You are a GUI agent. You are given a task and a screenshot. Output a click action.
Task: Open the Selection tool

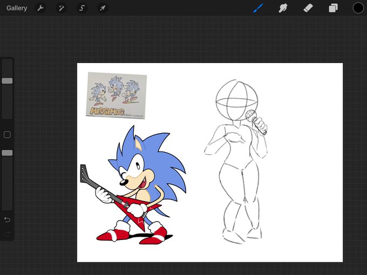pyautogui.click(x=82, y=8)
